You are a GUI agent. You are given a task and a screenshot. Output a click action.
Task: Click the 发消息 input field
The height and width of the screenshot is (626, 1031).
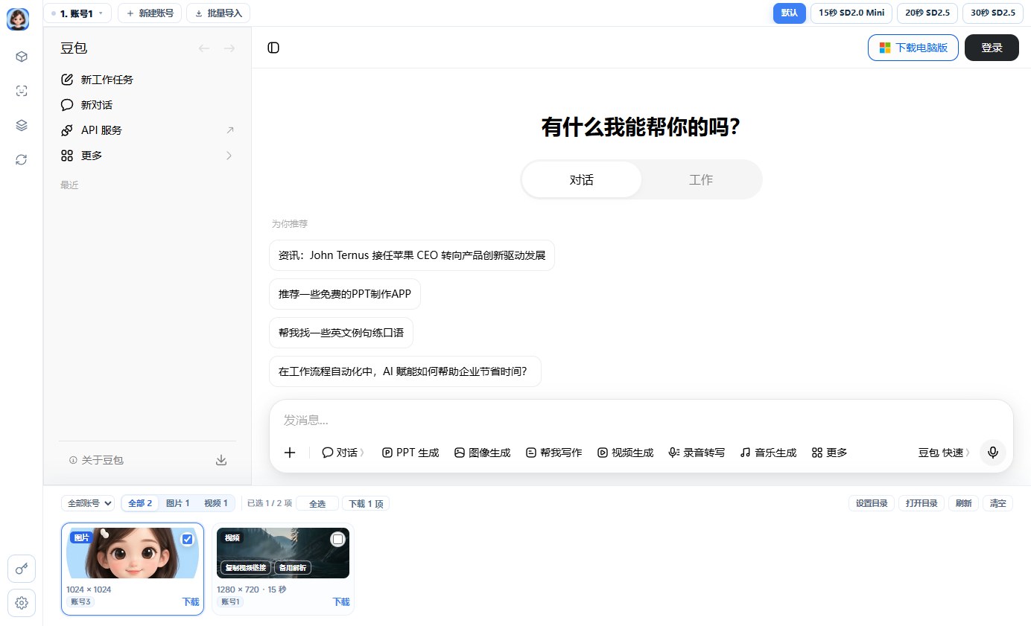point(641,421)
